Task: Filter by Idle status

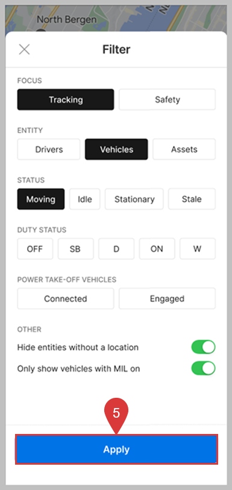Action: 84,199
